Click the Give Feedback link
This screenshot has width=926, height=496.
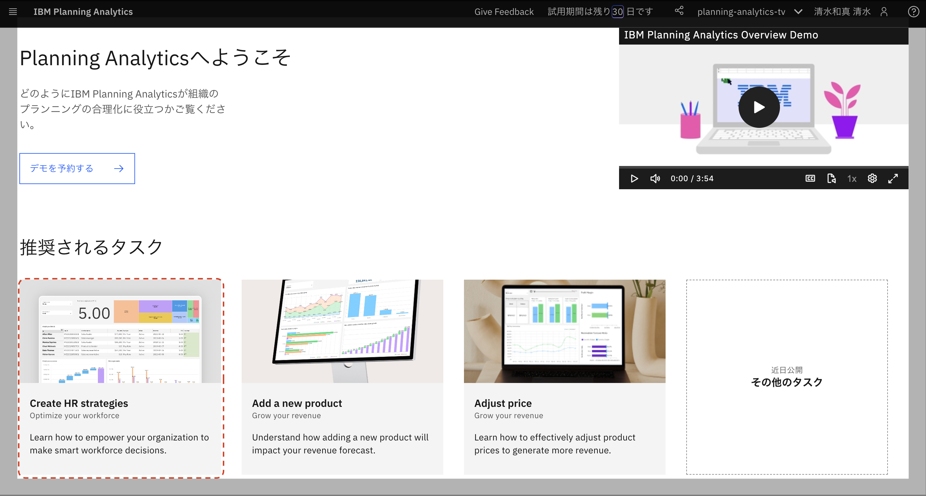click(504, 12)
